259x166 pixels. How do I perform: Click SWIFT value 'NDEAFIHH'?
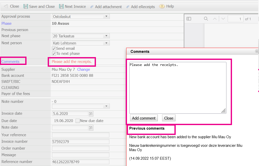pyautogui.click(x=61, y=82)
